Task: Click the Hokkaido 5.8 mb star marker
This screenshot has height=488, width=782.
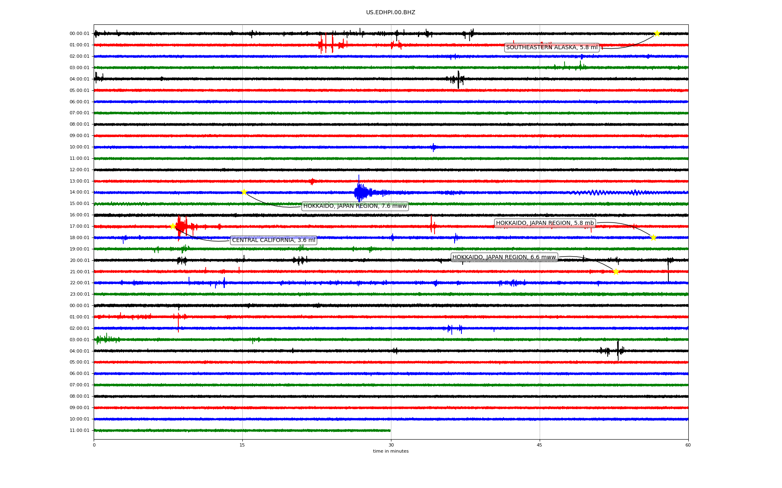Action: [x=653, y=237]
